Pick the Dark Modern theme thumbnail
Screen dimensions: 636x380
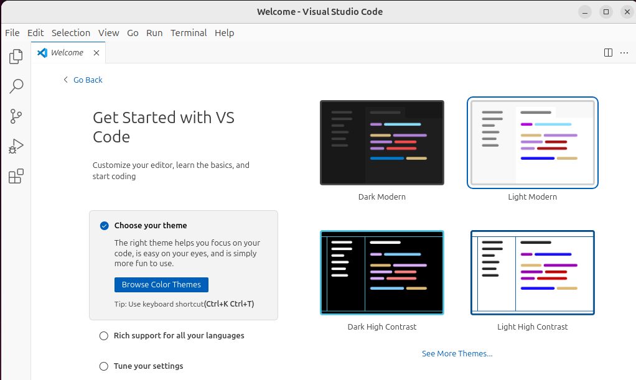pos(382,143)
